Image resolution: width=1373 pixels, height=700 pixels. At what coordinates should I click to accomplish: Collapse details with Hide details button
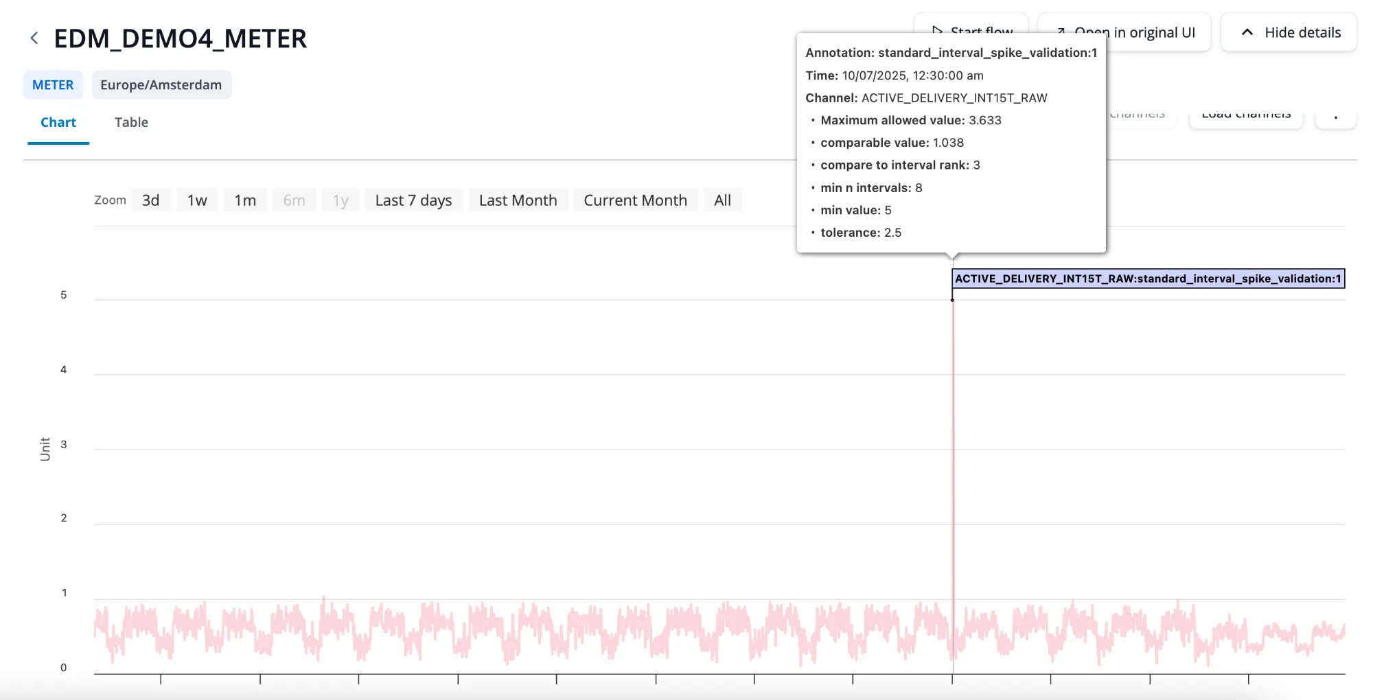pyautogui.click(x=1289, y=32)
